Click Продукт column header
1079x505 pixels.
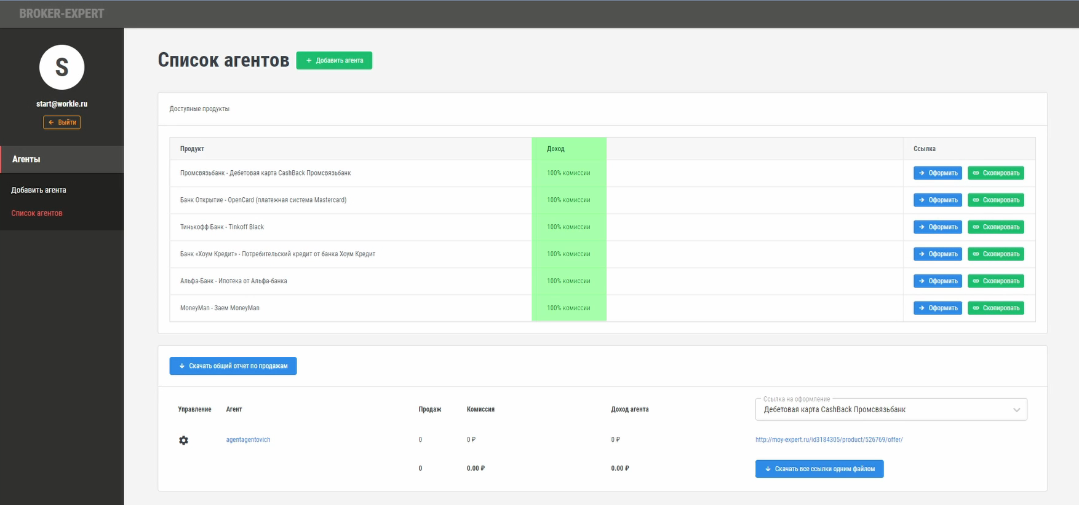[x=192, y=149]
